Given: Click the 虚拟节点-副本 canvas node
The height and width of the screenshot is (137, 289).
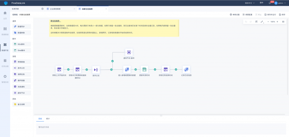Looking at the screenshot, I should 129,52.
